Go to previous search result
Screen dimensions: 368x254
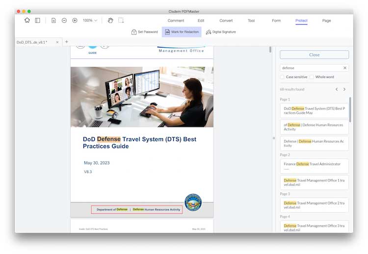tap(337, 89)
